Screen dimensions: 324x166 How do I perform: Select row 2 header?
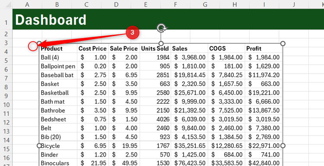coord(6,34)
